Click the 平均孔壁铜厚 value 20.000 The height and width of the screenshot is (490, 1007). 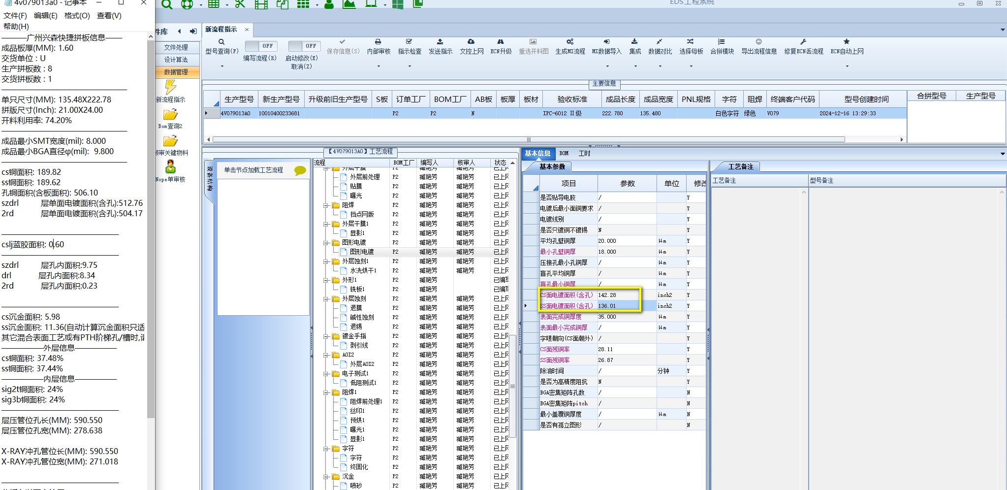(626, 241)
